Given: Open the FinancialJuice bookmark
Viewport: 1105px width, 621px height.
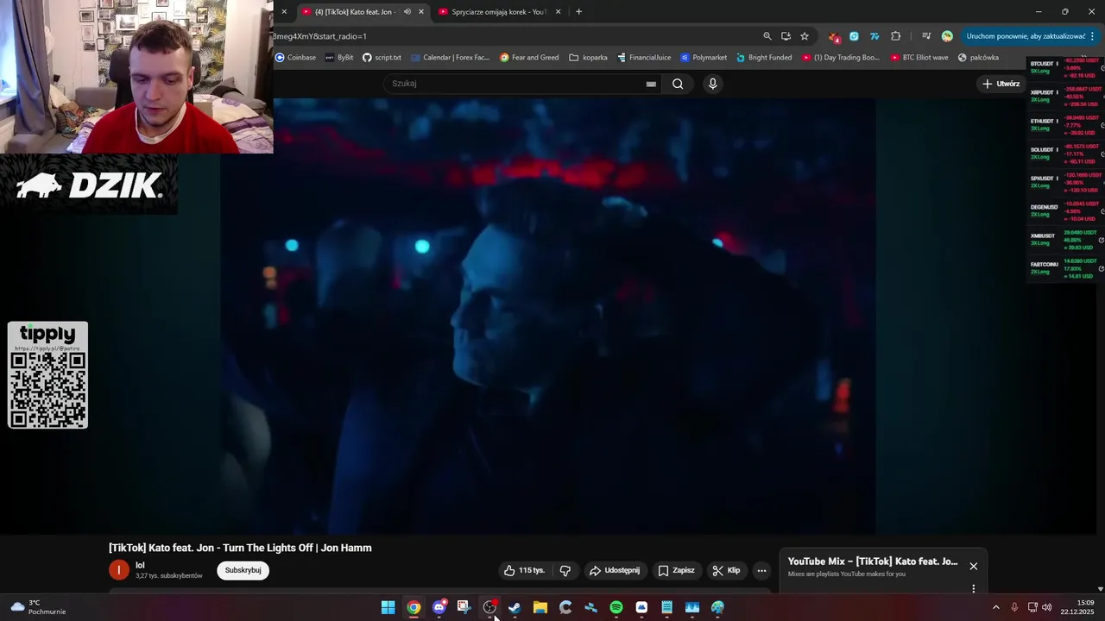Looking at the screenshot, I should (644, 58).
